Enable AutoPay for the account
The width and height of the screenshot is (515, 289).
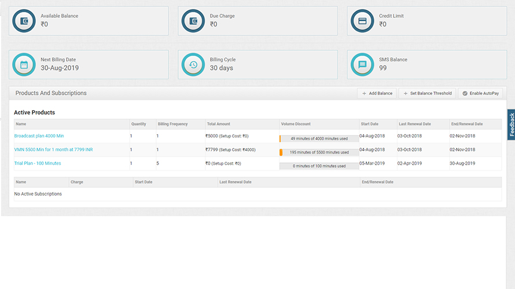[x=480, y=93]
